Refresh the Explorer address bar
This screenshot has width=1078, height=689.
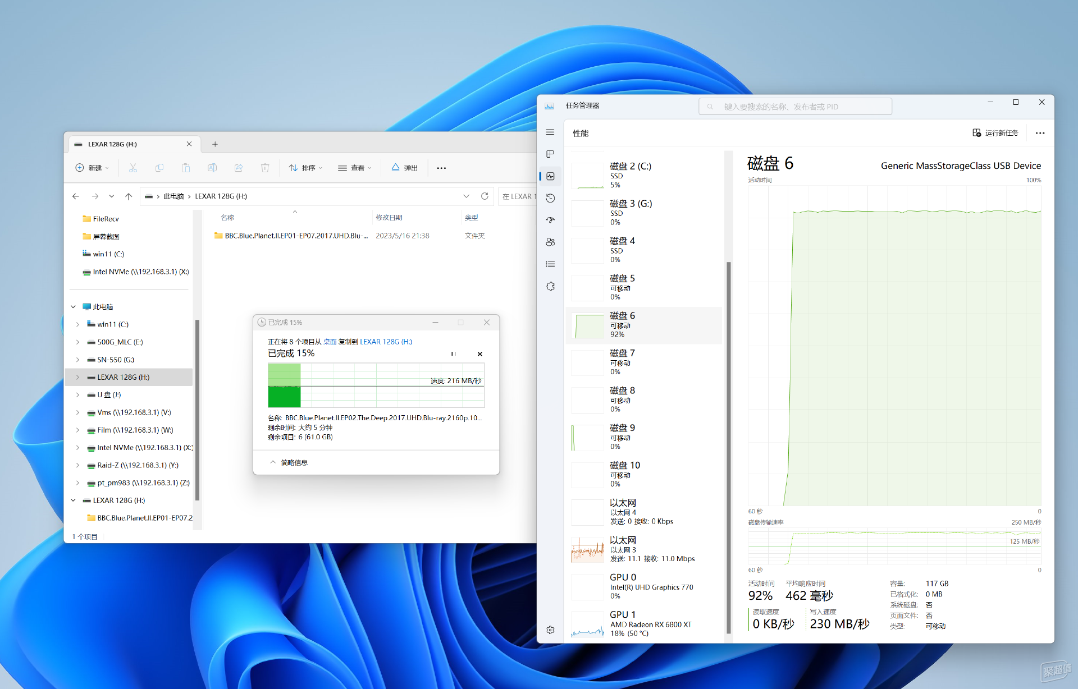point(485,196)
